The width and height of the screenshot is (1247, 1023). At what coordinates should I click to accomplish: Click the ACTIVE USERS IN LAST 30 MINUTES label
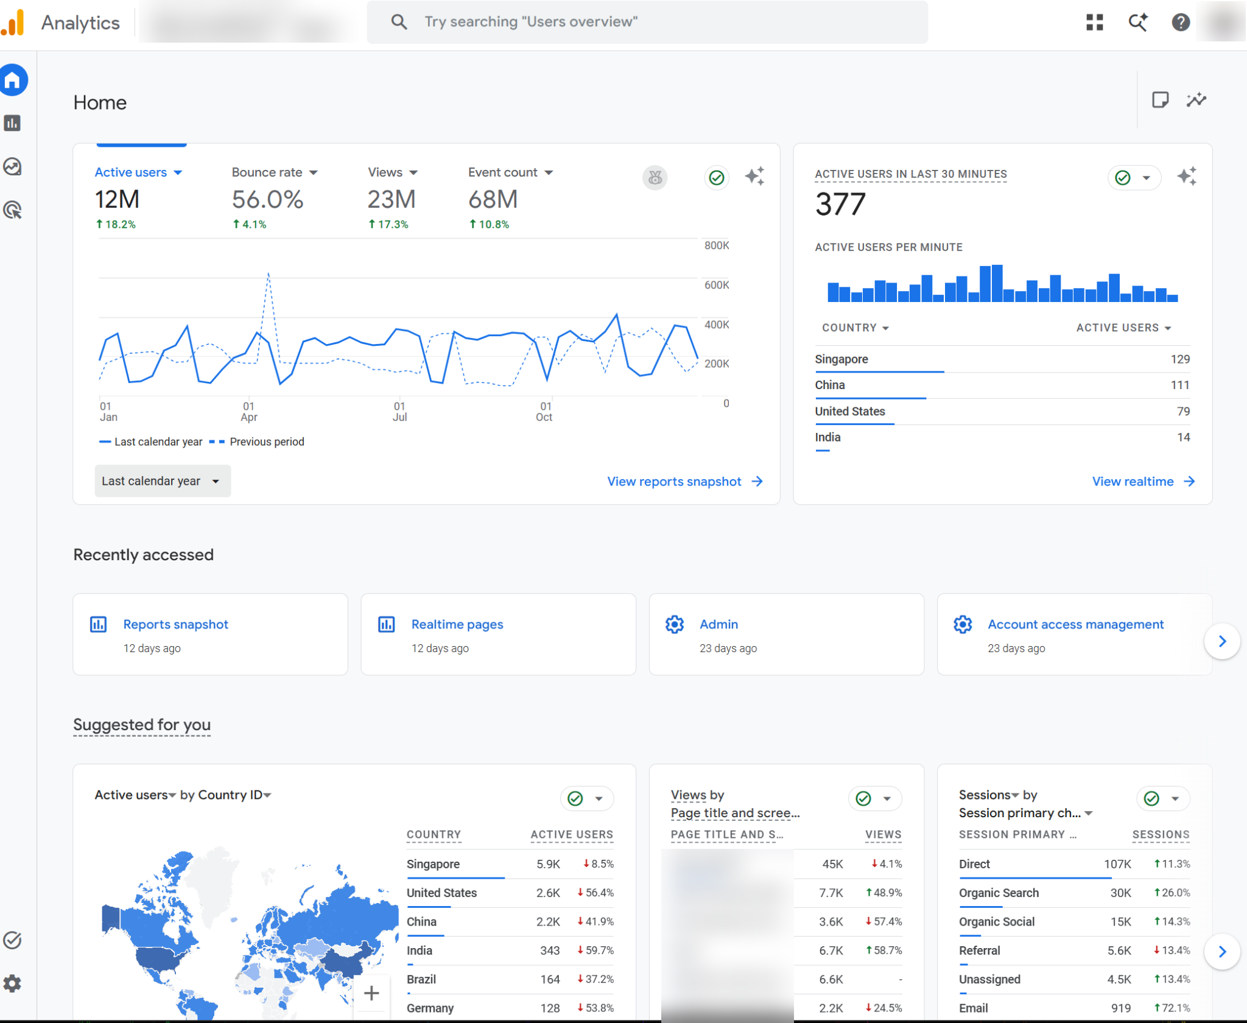coord(911,174)
